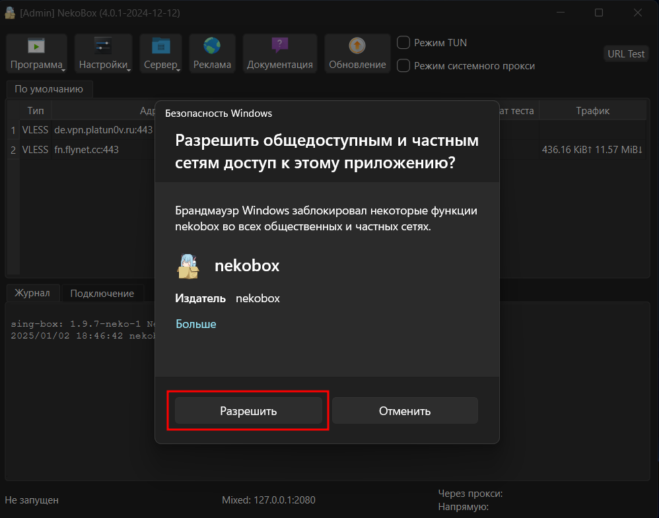Open the Настройки sliders icon
This screenshot has height=518, width=659.
tap(103, 46)
